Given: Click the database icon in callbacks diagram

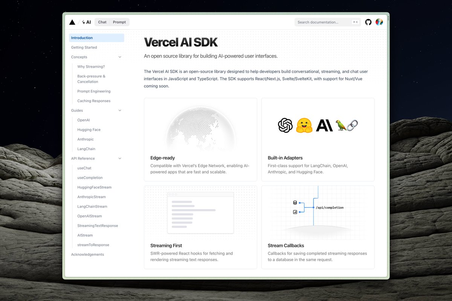Looking at the screenshot, I should pyautogui.click(x=295, y=203).
